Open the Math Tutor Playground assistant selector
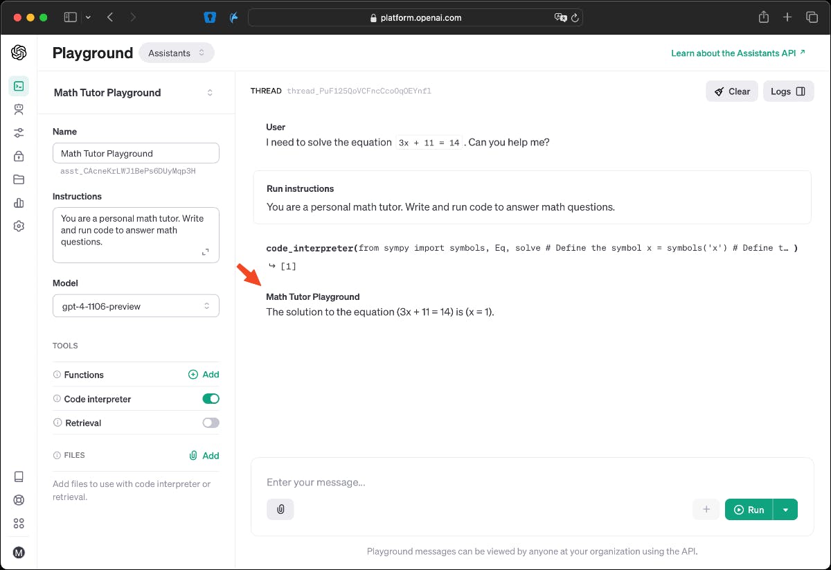 [x=134, y=93]
